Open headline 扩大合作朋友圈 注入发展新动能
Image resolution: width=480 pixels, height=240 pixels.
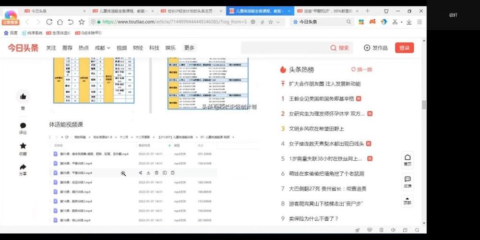pyautogui.click(x=325, y=84)
